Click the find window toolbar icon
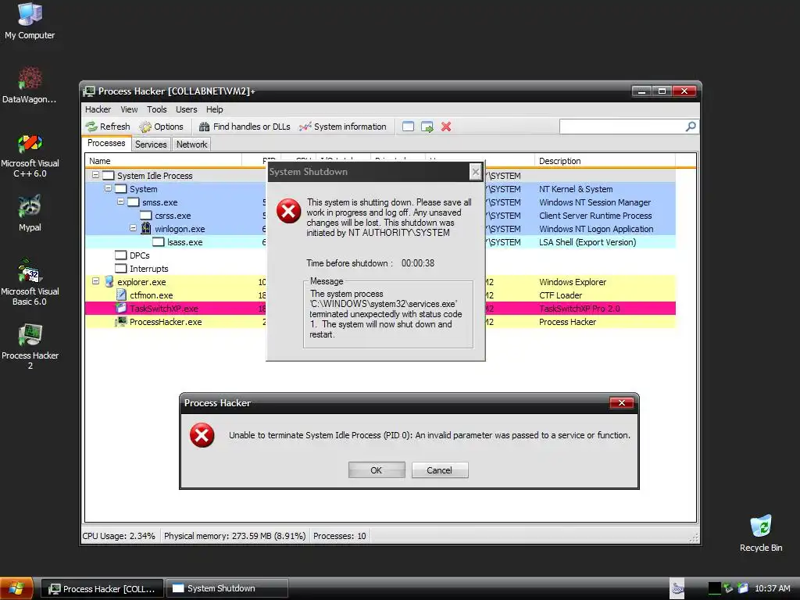Viewport: 800px width, 600px height. (408, 127)
